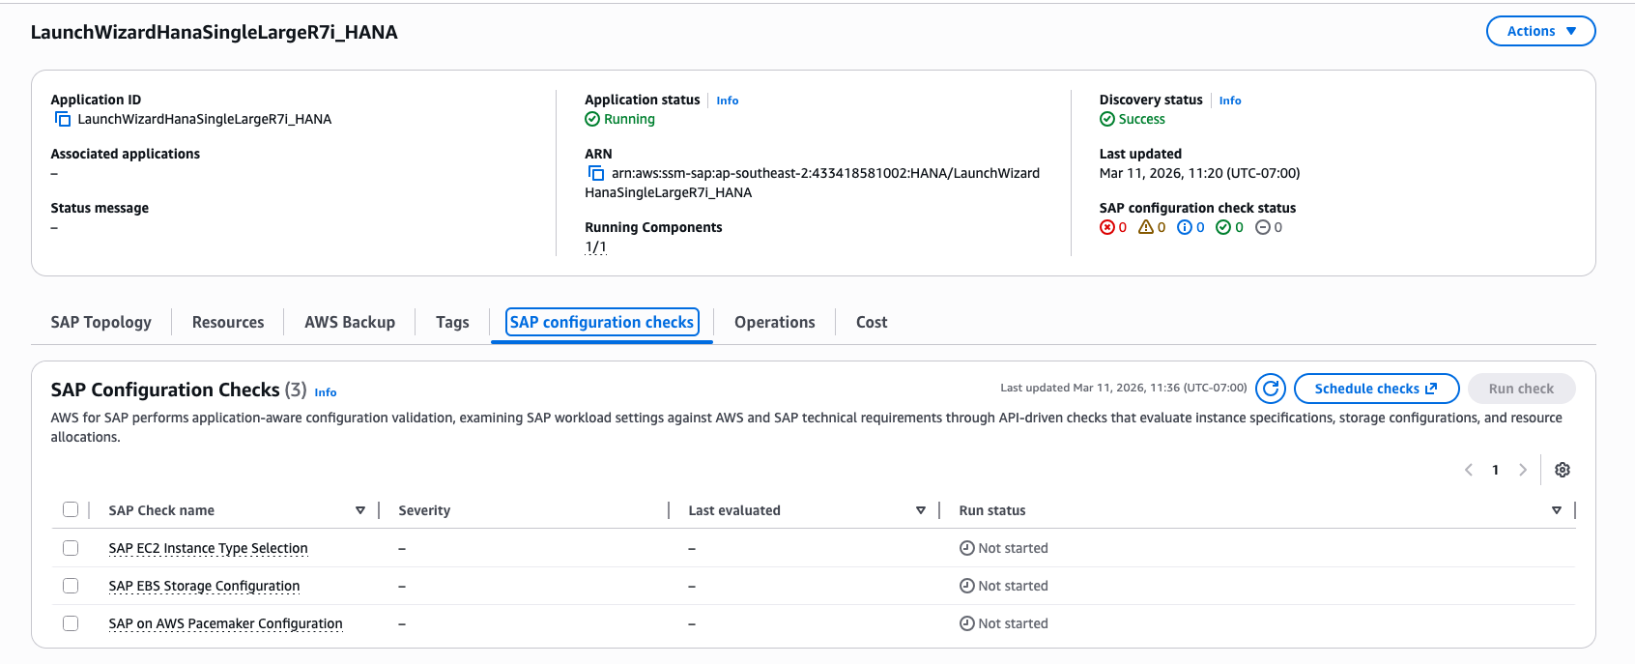Screen dimensions: 1635x664
Task: Click the yellow warning count status icon
Action: (1146, 228)
